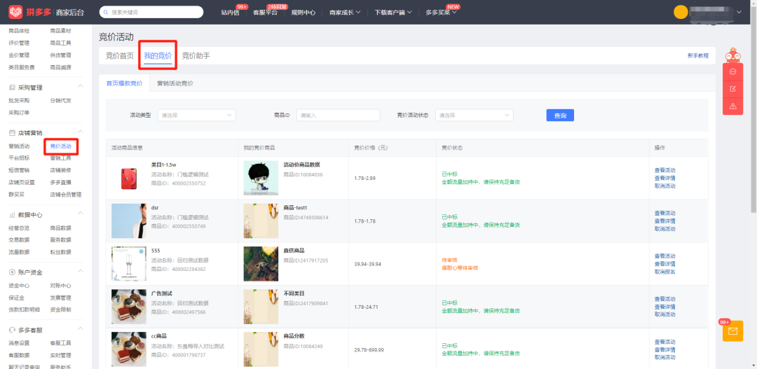Screen dimensions: 757x369
Task: Open 营销活动 in the sidebar
Action: point(20,146)
